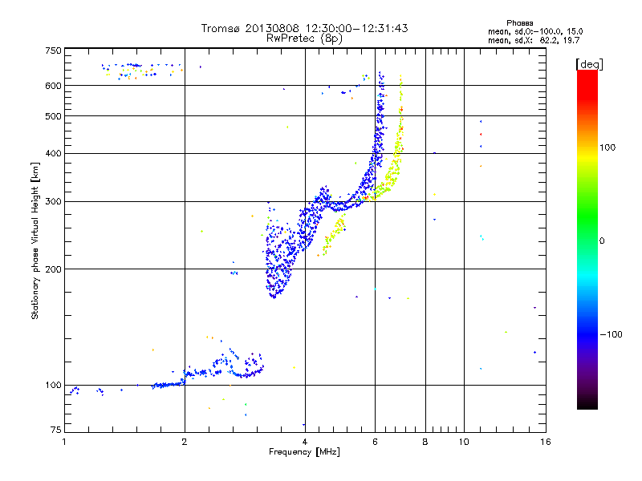Click the y-axis tick label "200"
This screenshot has height=481, width=642.
pos(53,269)
